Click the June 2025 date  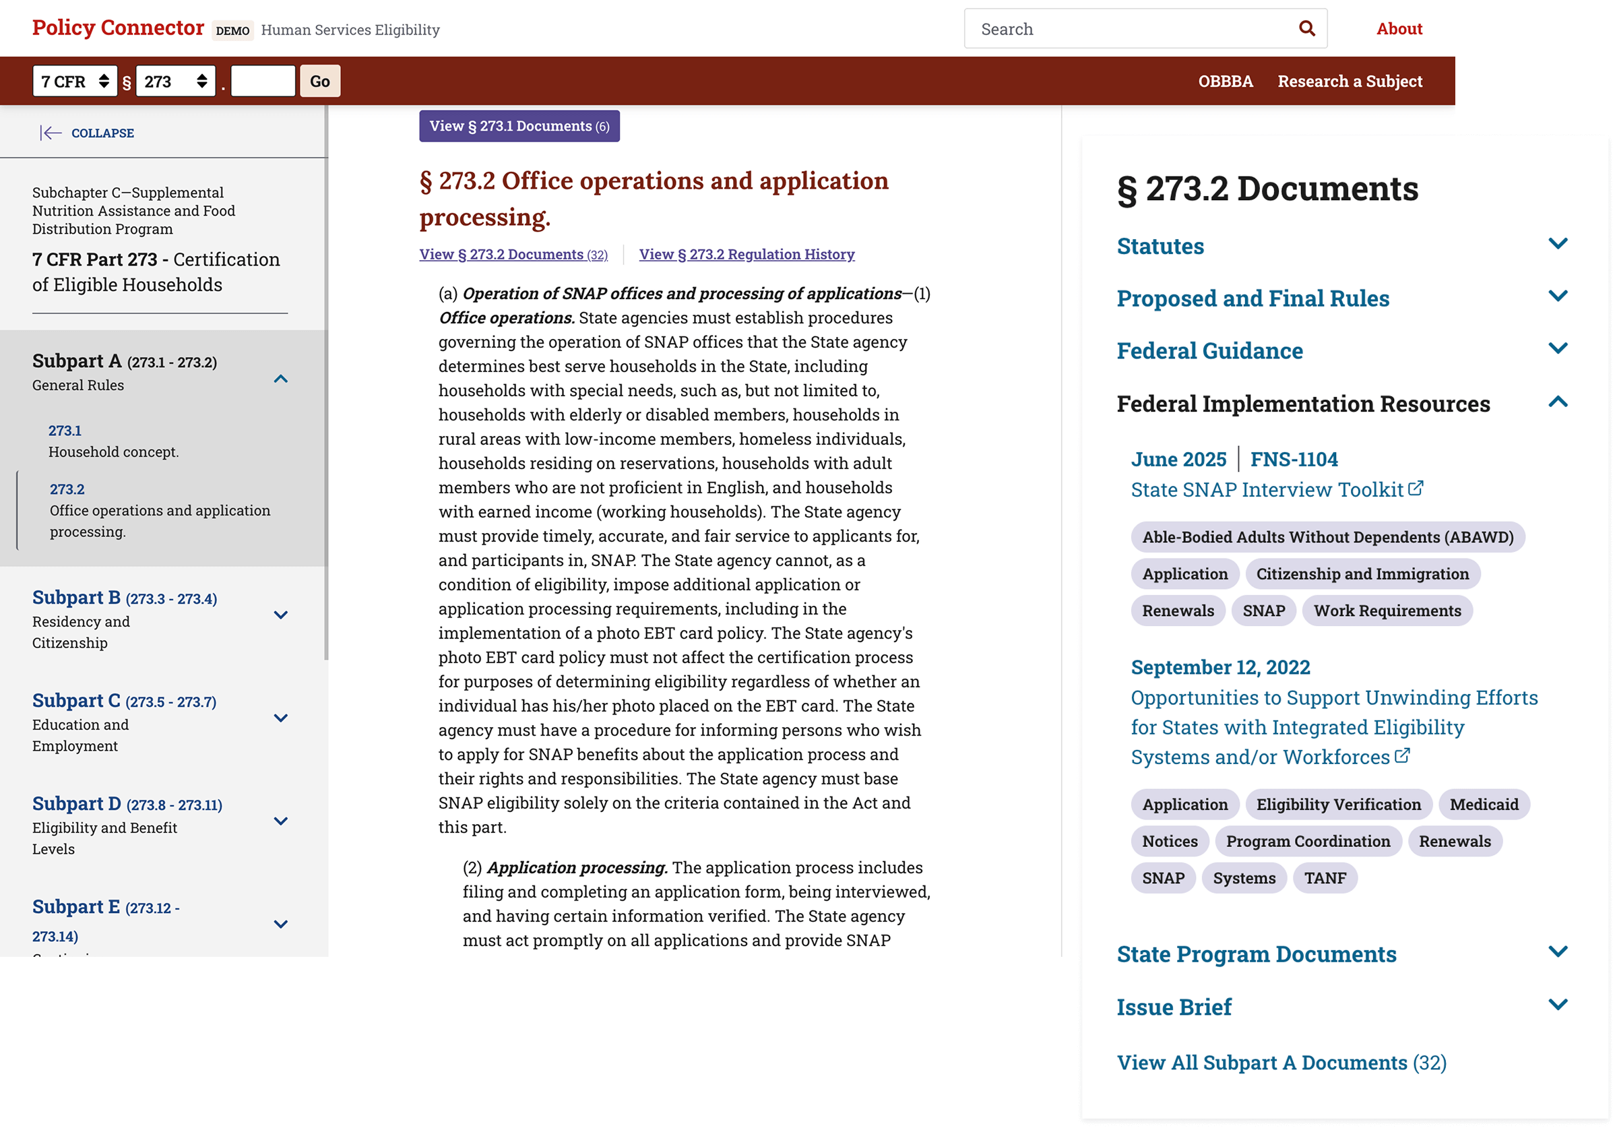tap(1178, 459)
